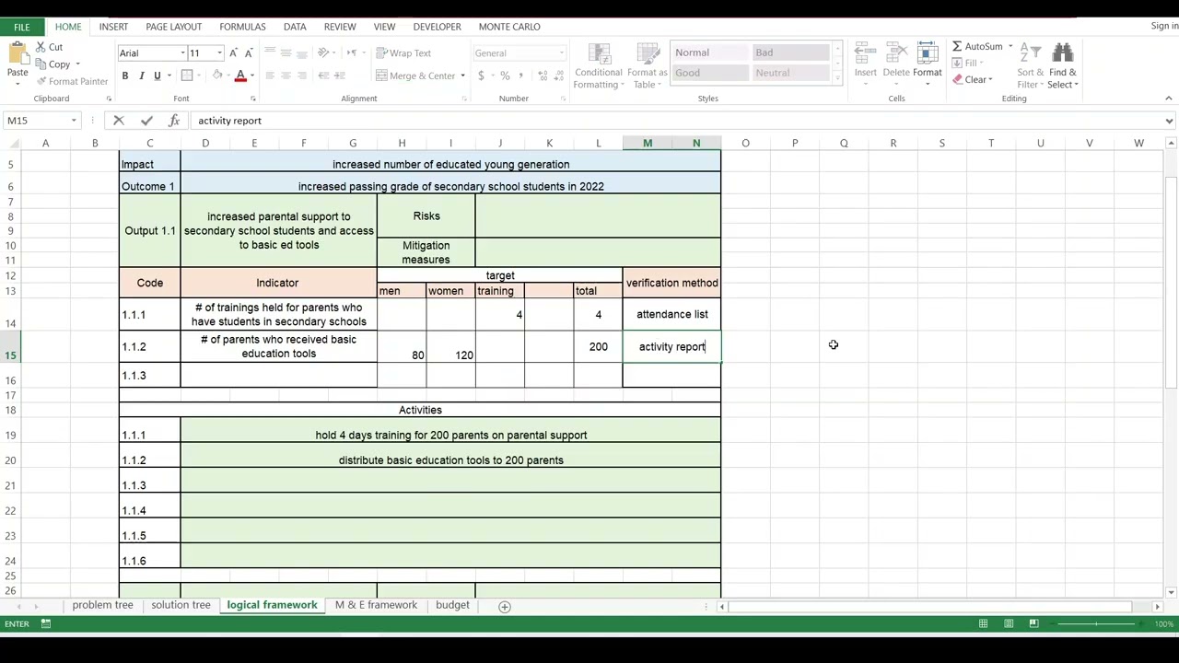
Task: Click the Fill Color paint bucket
Action: [x=217, y=76]
